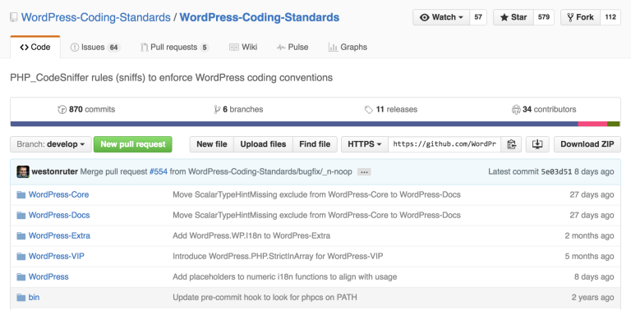
Task: Star this repository
Action: pyautogui.click(x=514, y=17)
